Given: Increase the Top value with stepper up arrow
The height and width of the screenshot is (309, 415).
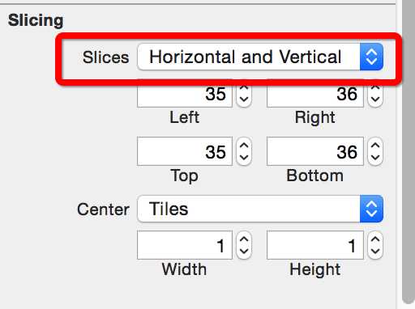Looking at the screenshot, I should tap(244, 145).
